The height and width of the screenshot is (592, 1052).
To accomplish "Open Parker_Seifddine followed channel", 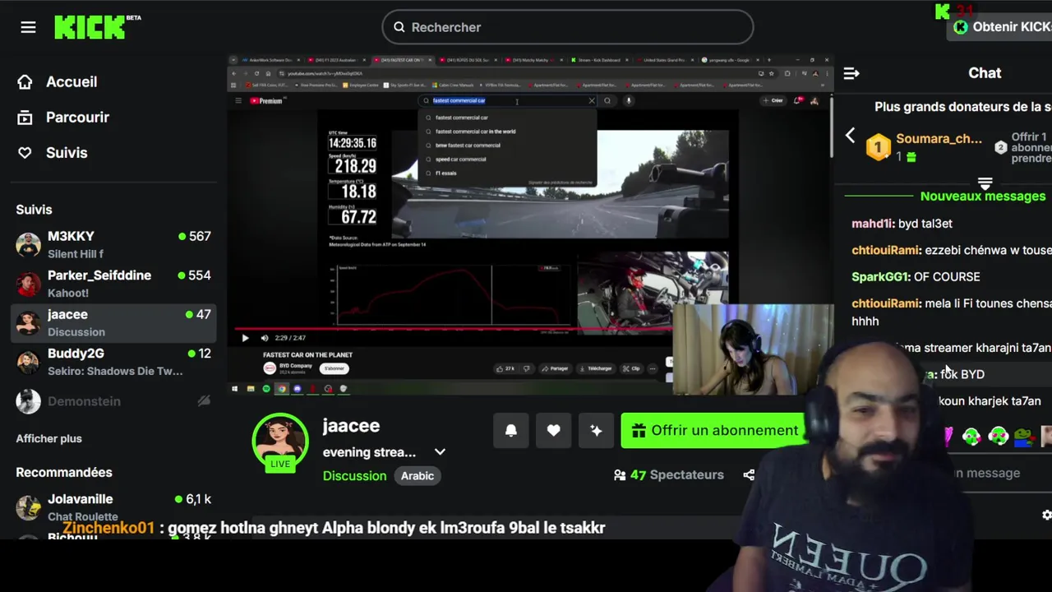I will 113,284.
